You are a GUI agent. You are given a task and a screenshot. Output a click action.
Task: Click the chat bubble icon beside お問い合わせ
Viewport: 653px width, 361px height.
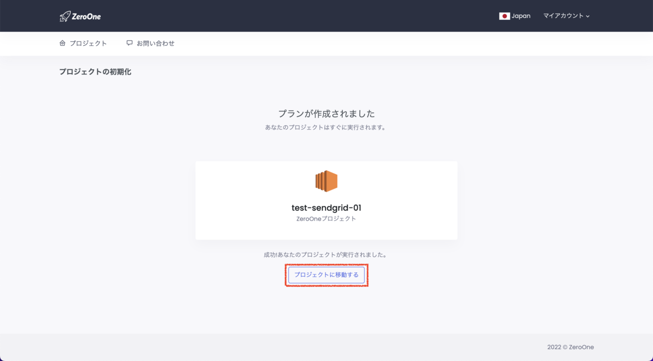tap(130, 43)
